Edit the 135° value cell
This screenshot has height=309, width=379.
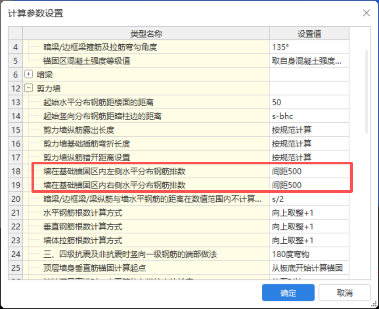click(309, 47)
